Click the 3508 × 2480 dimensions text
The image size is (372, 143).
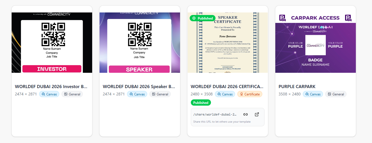pyautogui.click(x=289, y=94)
